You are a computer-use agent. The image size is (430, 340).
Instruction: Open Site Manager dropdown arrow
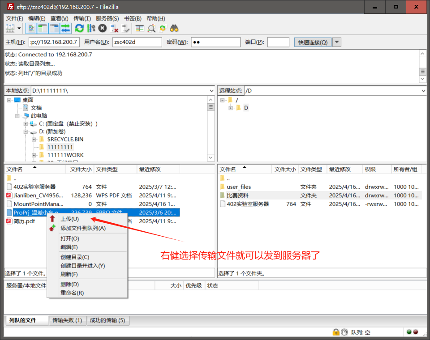19,28
